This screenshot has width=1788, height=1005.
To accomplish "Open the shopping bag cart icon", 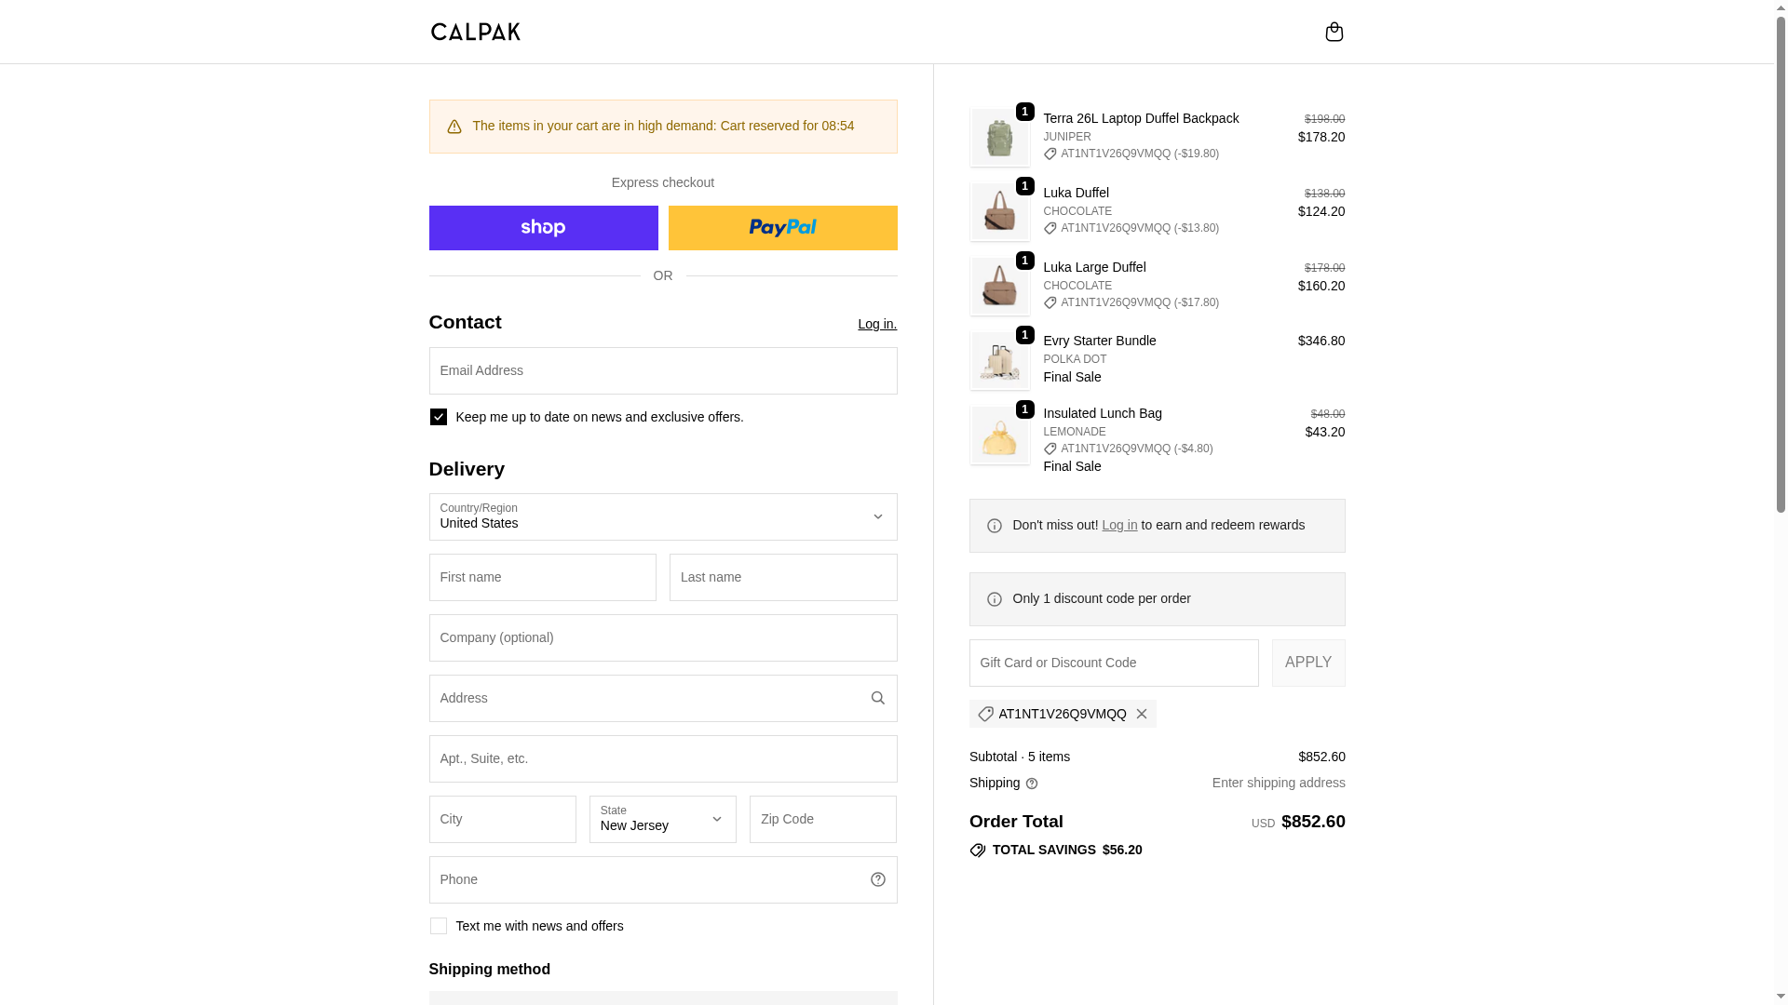I will (1334, 32).
